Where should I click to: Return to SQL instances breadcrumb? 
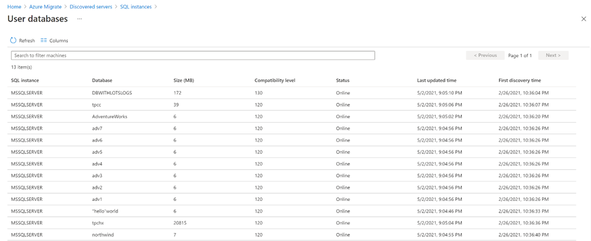pos(136,7)
